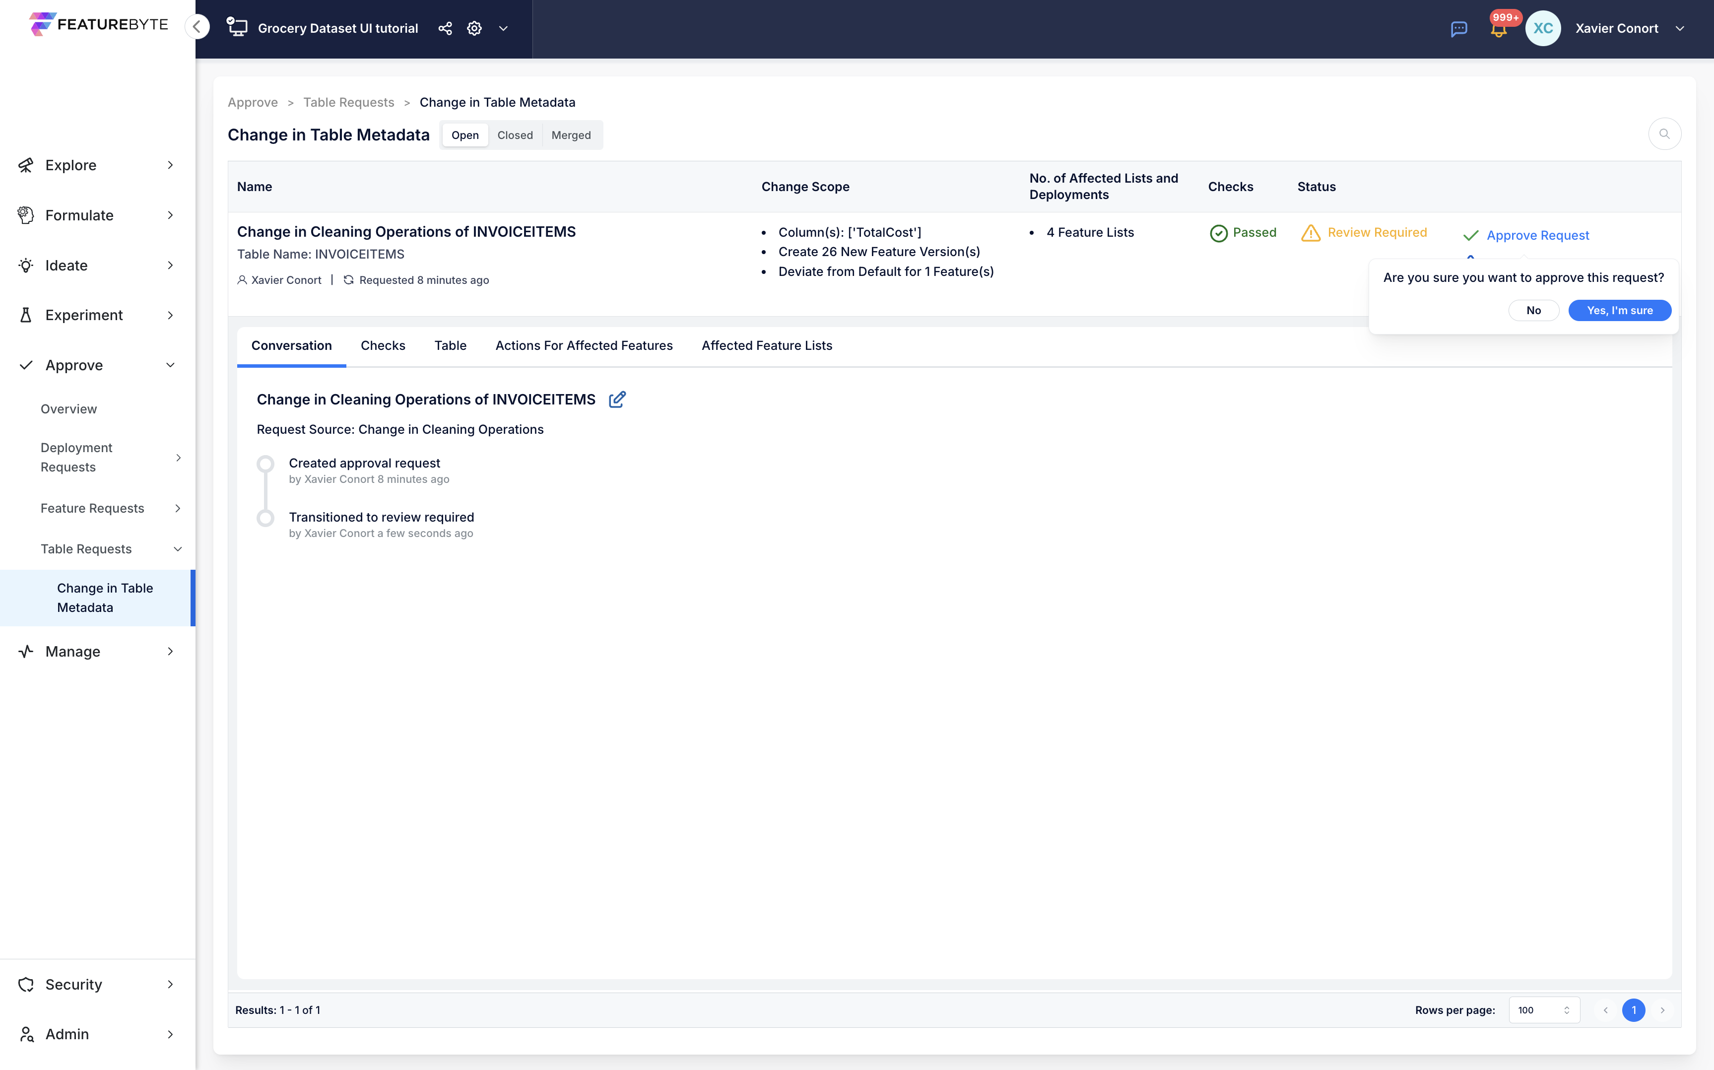Image resolution: width=1714 pixels, height=1070 pixels.
Task: Select the Merged filter toggle
Action: tap(571, 135)
